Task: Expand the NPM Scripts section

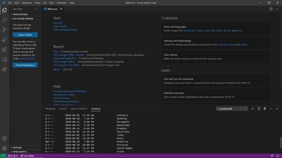Action: pyautogui.click(x=26, y=152)
